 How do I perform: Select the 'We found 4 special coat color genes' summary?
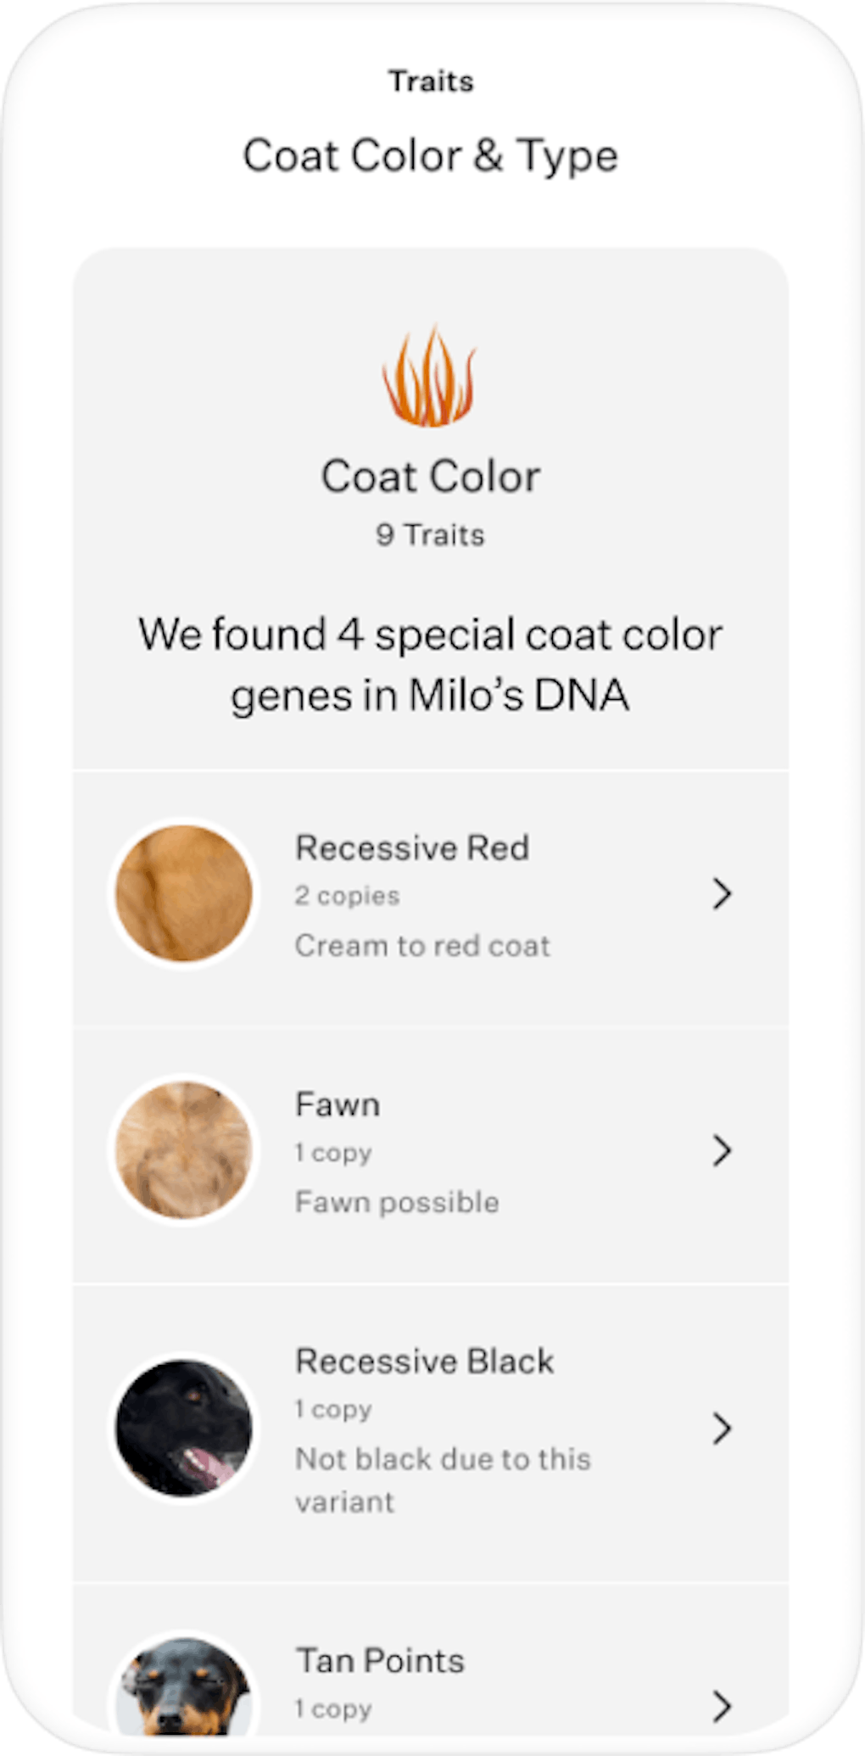pyautogui.click(x=431, y=666)
